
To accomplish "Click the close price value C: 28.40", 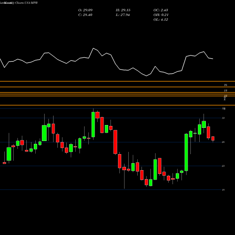I will 85,15.
